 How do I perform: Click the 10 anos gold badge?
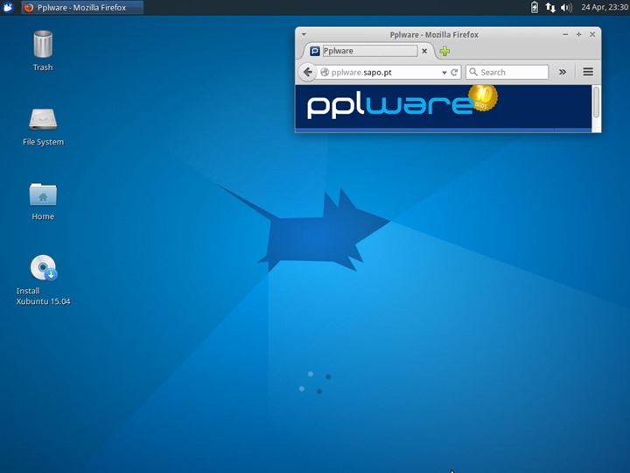click(x=483, y=98)
